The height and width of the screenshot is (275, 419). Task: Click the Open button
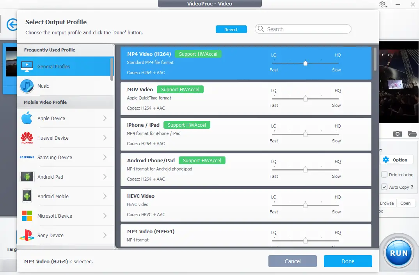point(405,203)
